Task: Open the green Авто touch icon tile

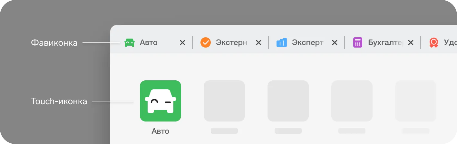Action: pos(160,101)
